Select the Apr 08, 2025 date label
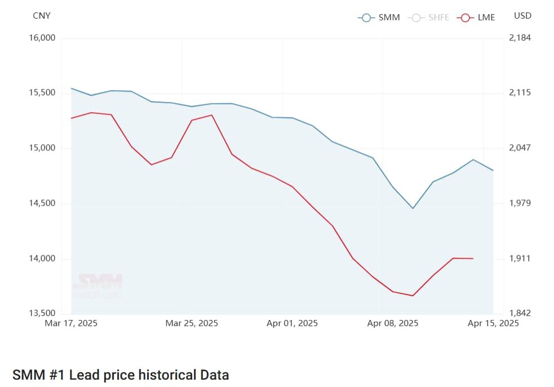The height and width of the screenshot is (387, 554). point(393,323)
